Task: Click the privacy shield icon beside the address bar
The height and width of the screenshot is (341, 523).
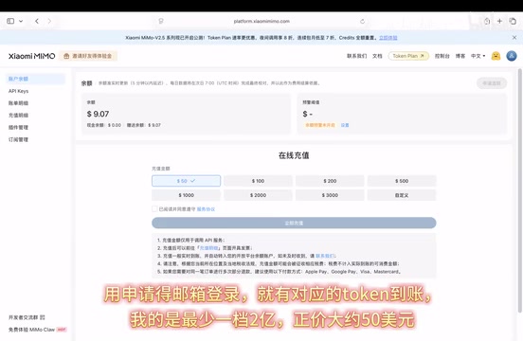Action: [x=161, y=22]
